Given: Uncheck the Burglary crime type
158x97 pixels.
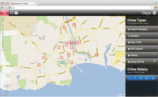Looking at the screenshot, I should click(x=129, y=36).
